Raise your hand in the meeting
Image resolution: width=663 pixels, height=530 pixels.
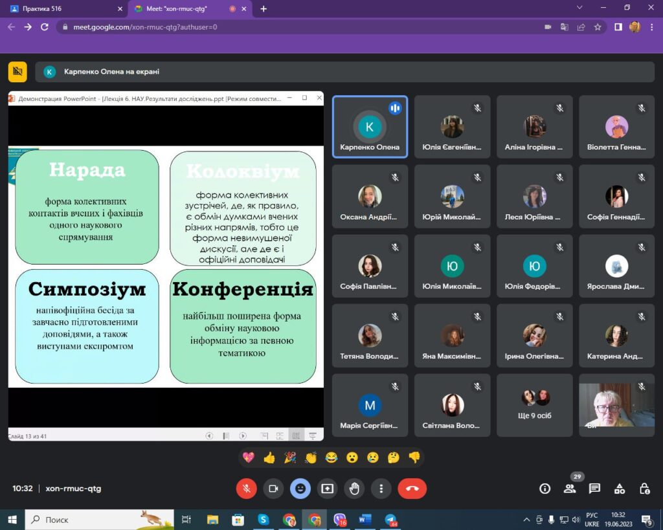[354, 489]
